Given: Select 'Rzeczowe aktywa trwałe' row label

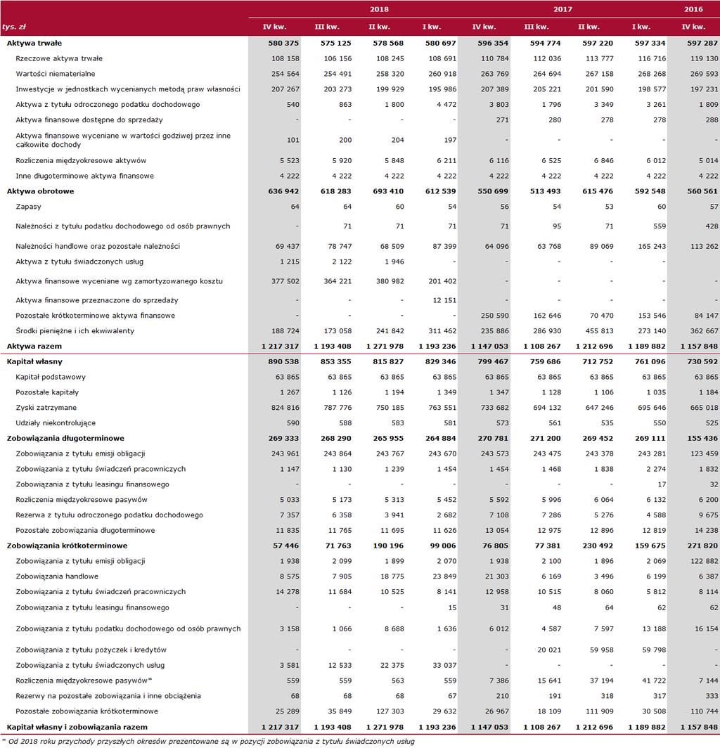Looking at the screenshot, I should pos(59,58).
